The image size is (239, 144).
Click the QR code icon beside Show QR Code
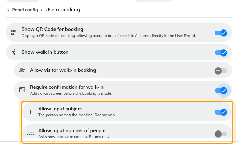pyautogui.click(x=14, y=32)
